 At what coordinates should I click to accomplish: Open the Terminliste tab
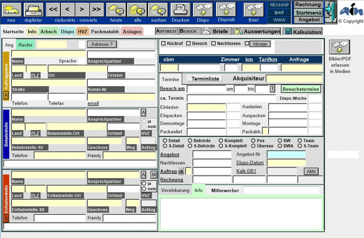[x=205, y=79]
